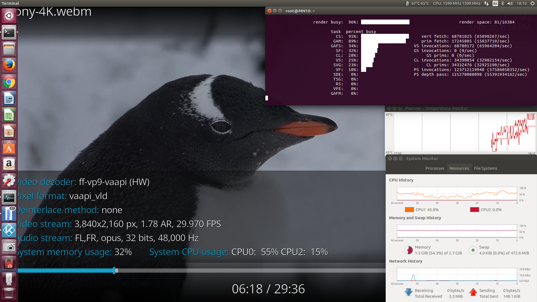Viewport: 537px width, 302px height.
Task: Click the CPU frequency readout in top bar
Action: [x=456, y=3]
